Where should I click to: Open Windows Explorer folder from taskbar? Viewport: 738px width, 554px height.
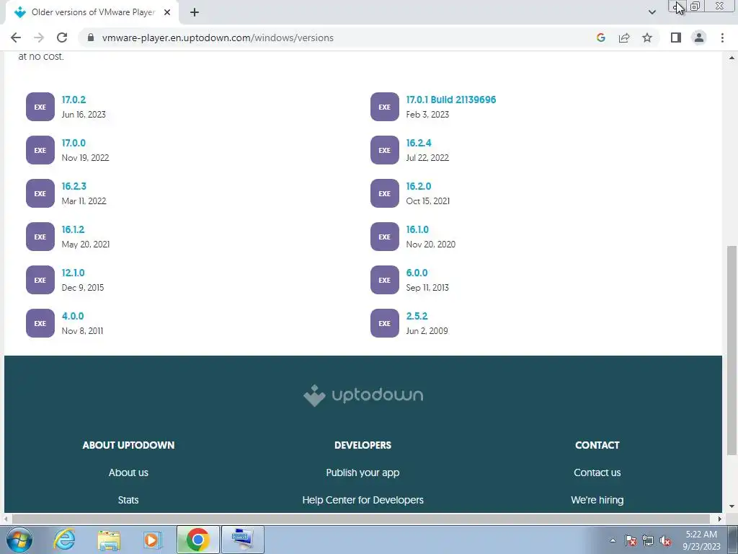click(109, 540)
